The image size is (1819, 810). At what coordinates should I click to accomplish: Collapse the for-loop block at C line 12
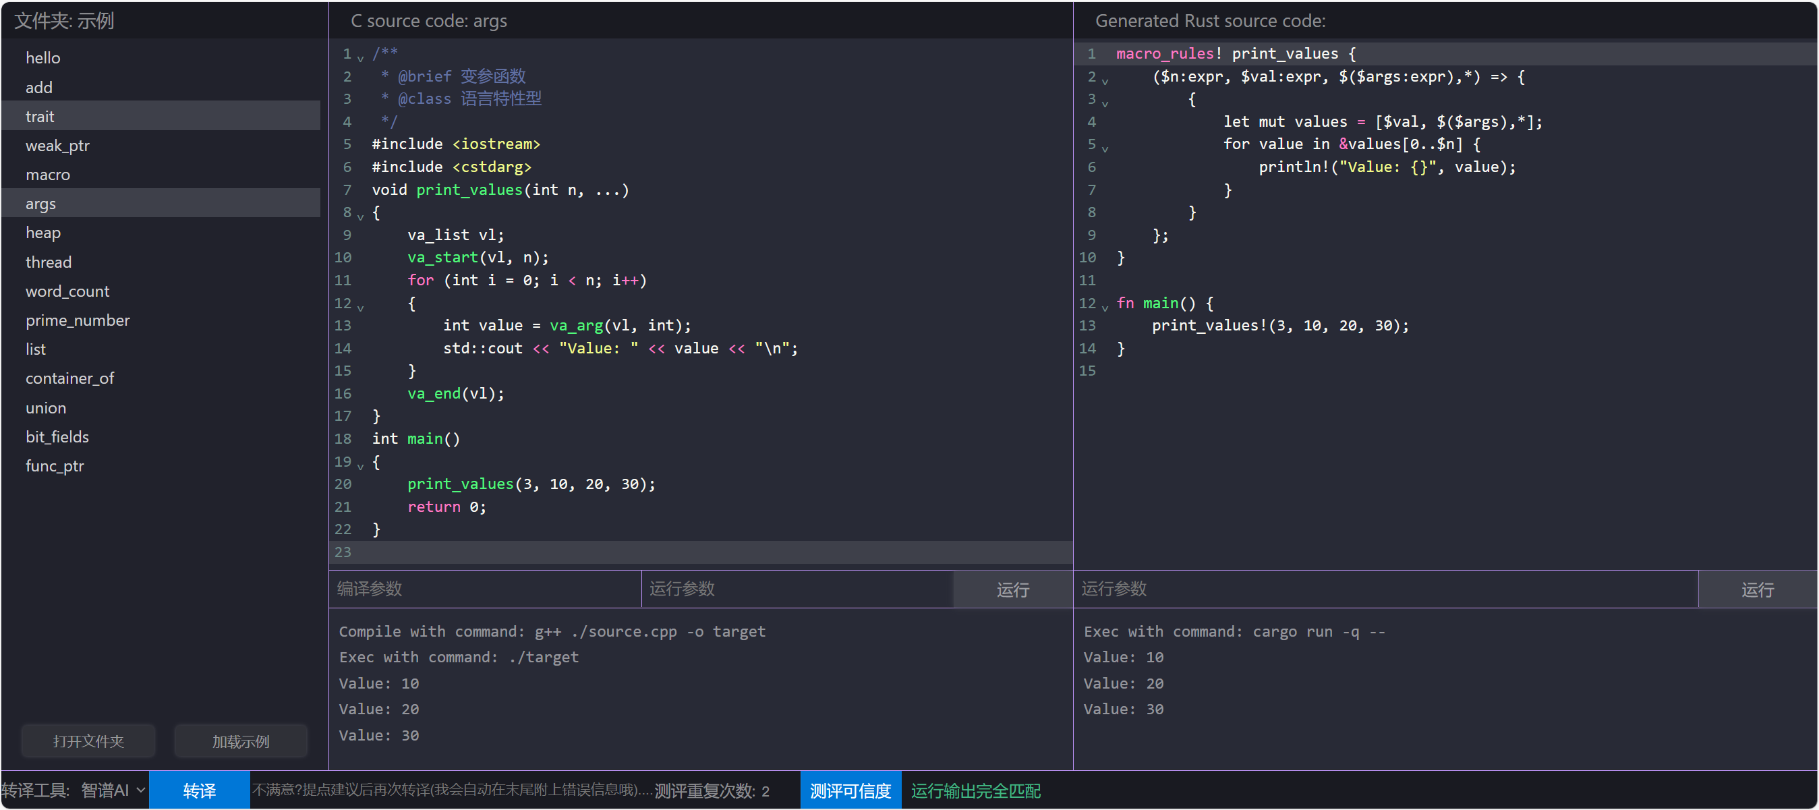click(x=360, y=308)
